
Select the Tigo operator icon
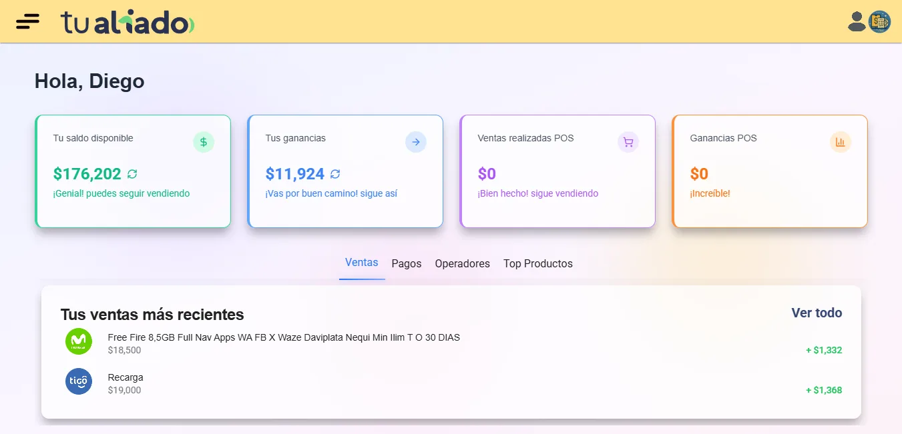tap(78, 381)
